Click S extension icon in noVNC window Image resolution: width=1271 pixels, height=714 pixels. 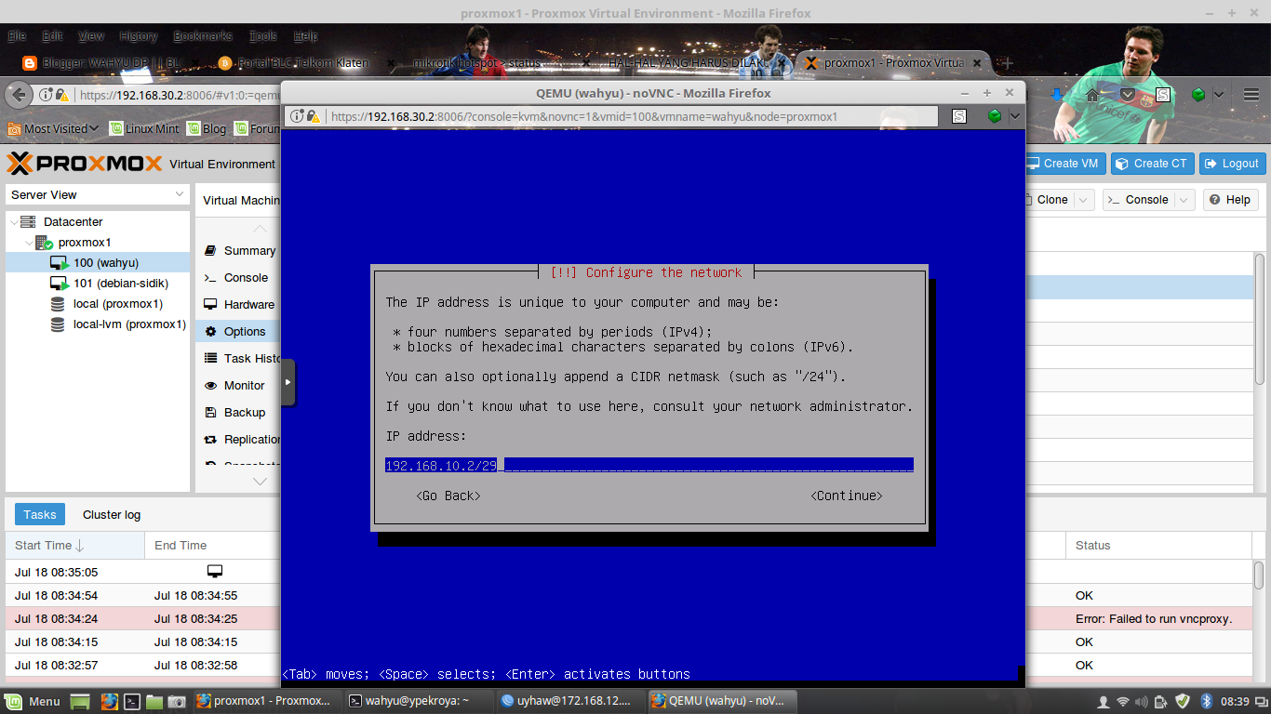coord(959,116)
